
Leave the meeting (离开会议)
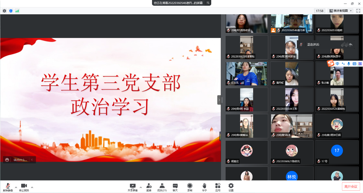click(351, 186)
